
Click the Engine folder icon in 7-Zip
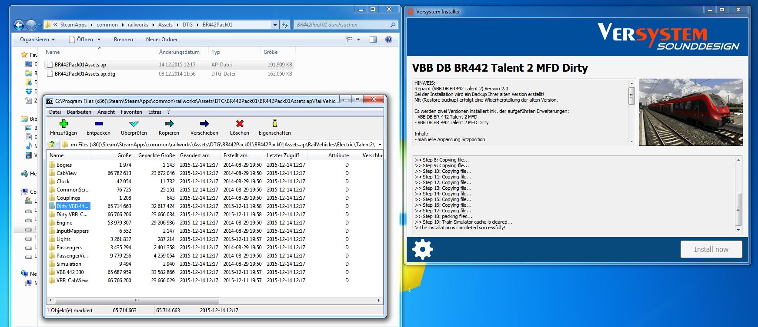pyautogui.click(x=52, y=223)
